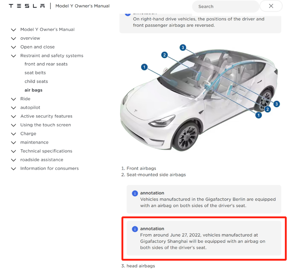Collapse the Restraint and safety systems chevron
Image resolution: width=289 pixels, height=272 pixels.
point(13,56)
